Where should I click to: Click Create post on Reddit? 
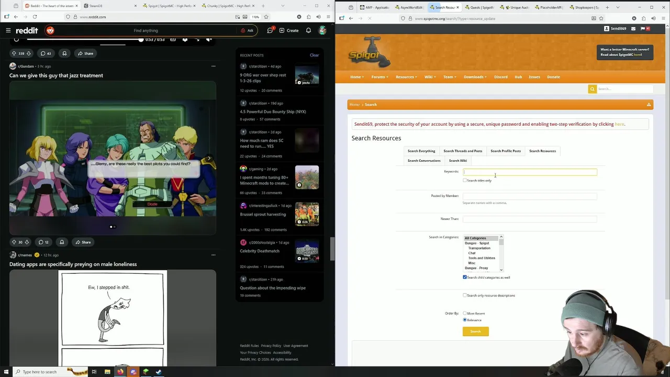click(x=289, y=30)
